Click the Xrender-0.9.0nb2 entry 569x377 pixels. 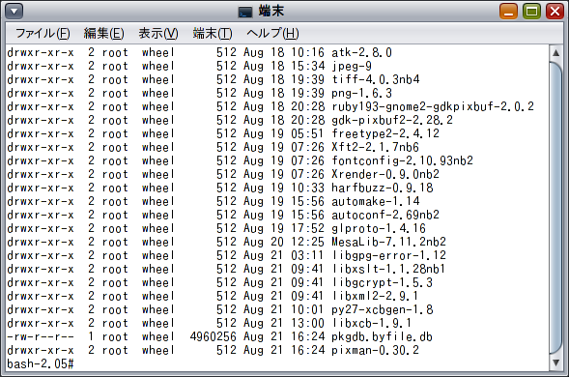click(385, 174)
